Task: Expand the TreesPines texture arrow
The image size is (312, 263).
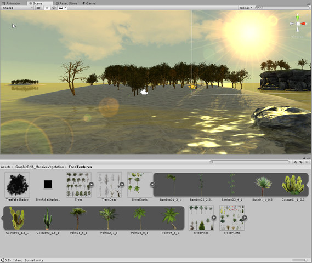Action: click(x=214, y=218)
